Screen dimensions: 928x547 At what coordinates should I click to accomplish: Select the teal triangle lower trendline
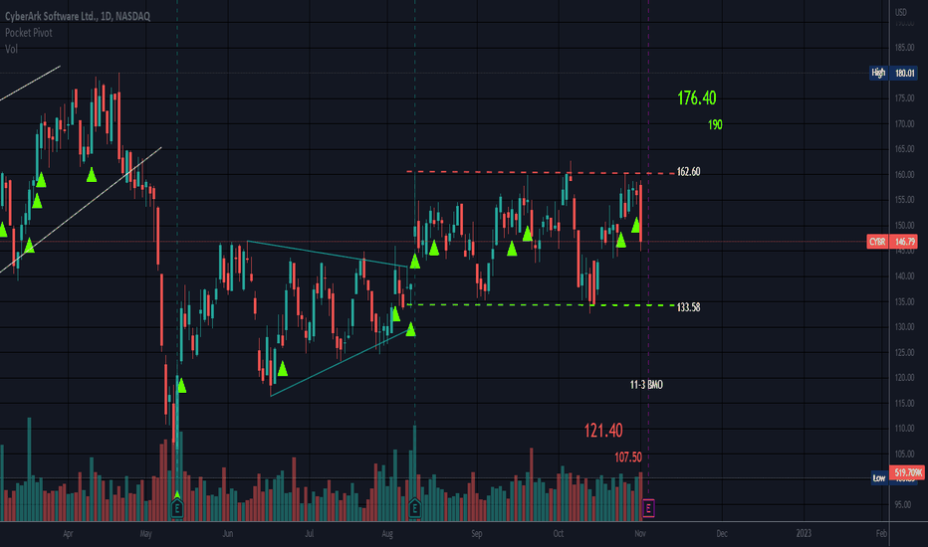[x=340, y=363]
